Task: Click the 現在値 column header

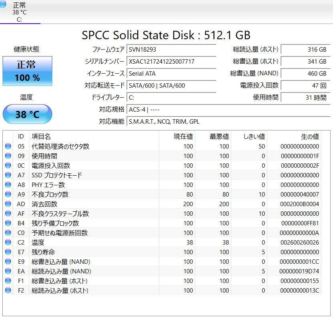Action: [x=177, y=136]
